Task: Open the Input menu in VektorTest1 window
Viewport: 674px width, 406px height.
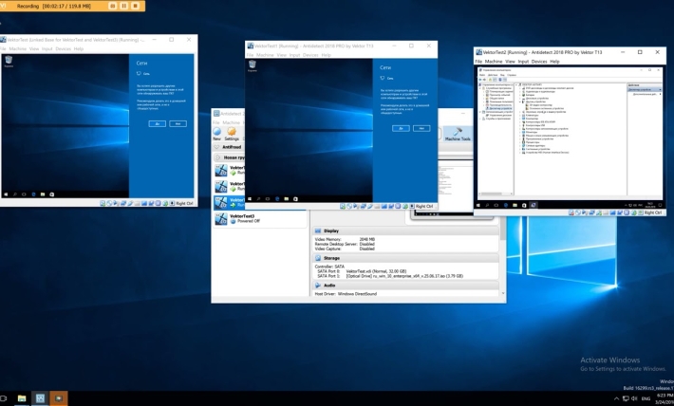Action: point(294,55)
